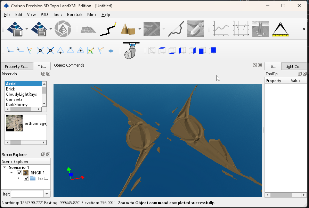This screenshot has width=309, height=208.
Task: Select the CloudyLightRays material
Action: click(23, 94)
